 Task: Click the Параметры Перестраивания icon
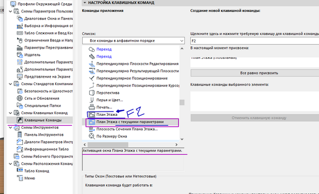point(19,47)
